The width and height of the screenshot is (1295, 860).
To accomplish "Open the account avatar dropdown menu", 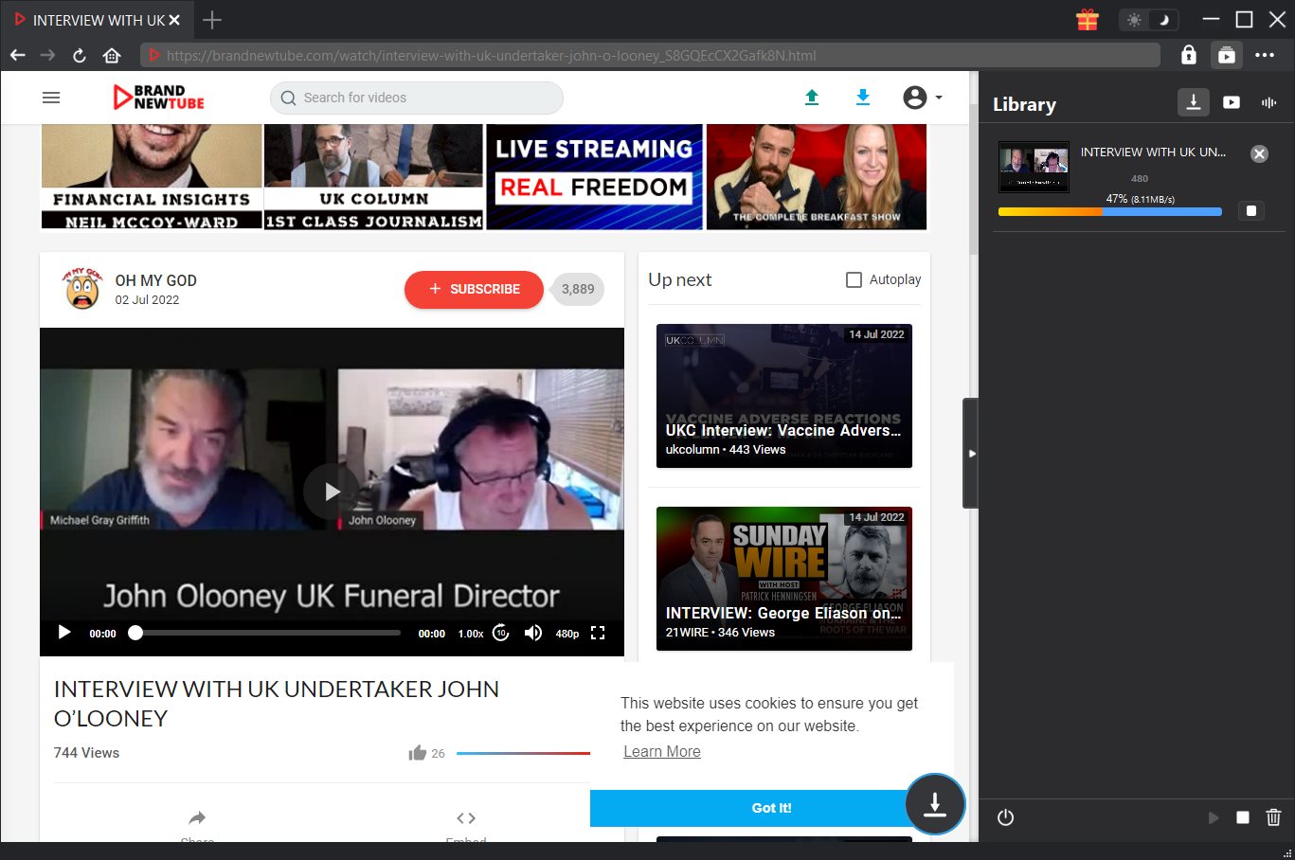I will (x=914, y=97).
